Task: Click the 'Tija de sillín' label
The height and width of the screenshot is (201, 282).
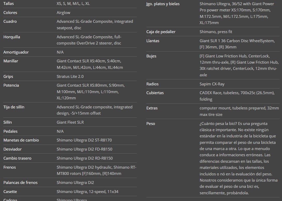Action: click(14, 107)
